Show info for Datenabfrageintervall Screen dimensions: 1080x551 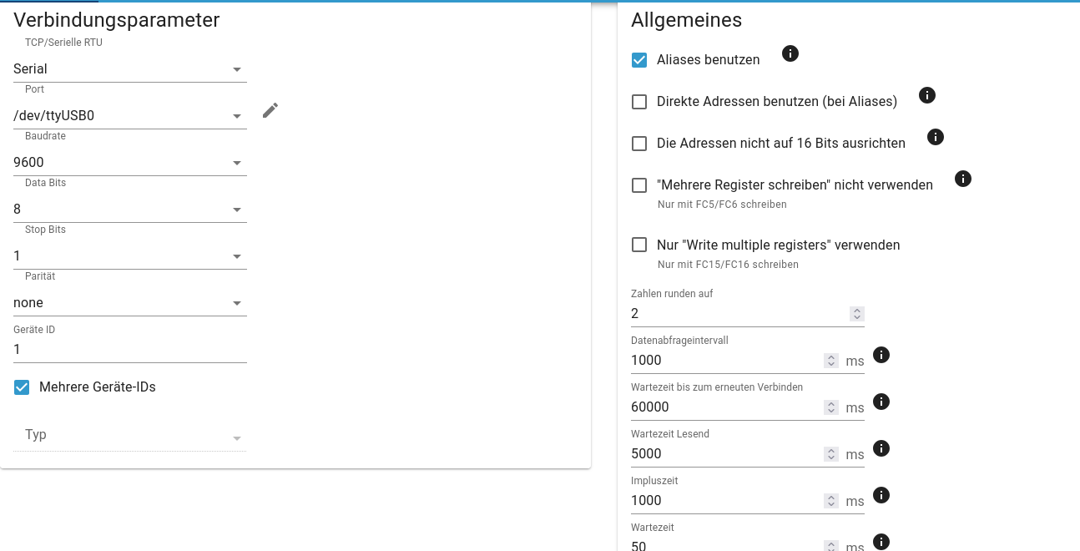[881, 355]
